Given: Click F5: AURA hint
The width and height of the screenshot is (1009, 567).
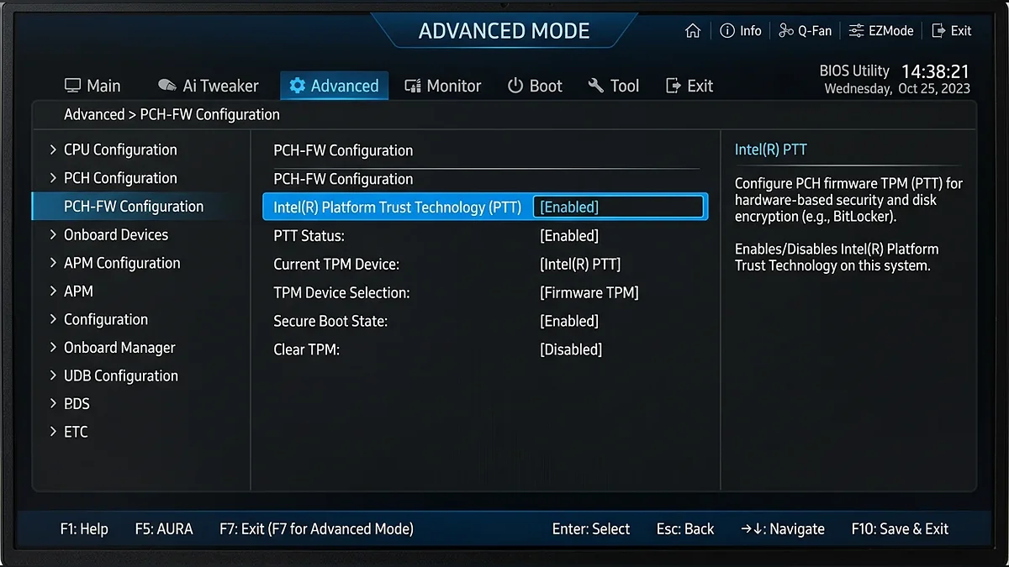Looking at the screenshot, I should pos(164,529).
